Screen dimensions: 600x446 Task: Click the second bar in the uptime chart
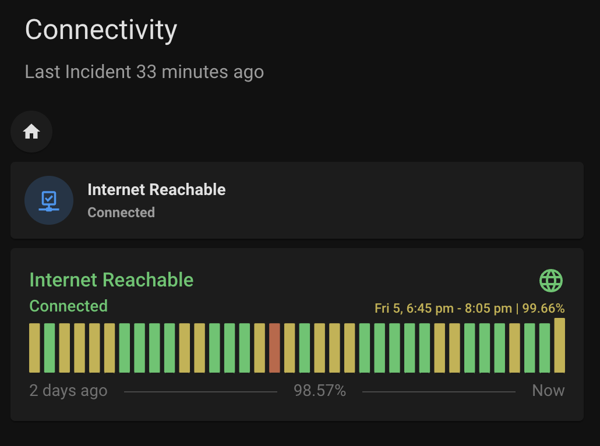[50, 348]
